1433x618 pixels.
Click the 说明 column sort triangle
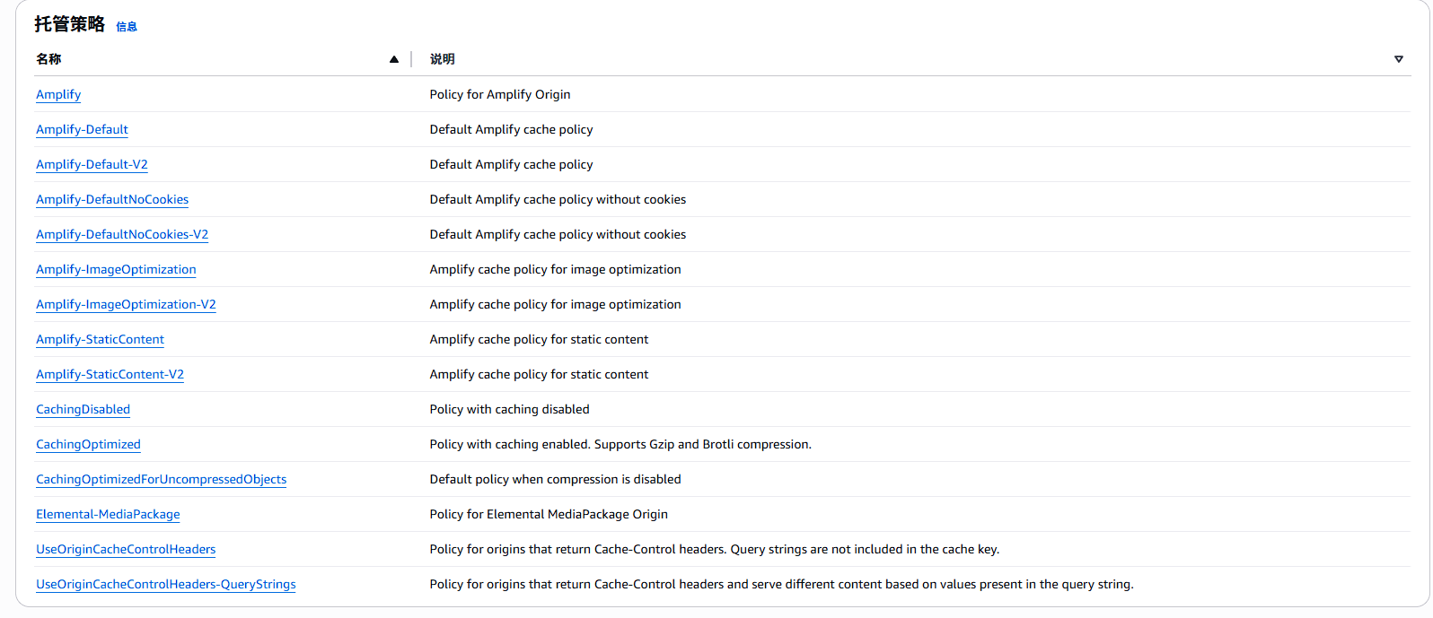pyautogui.click(x=1398, y=59)
